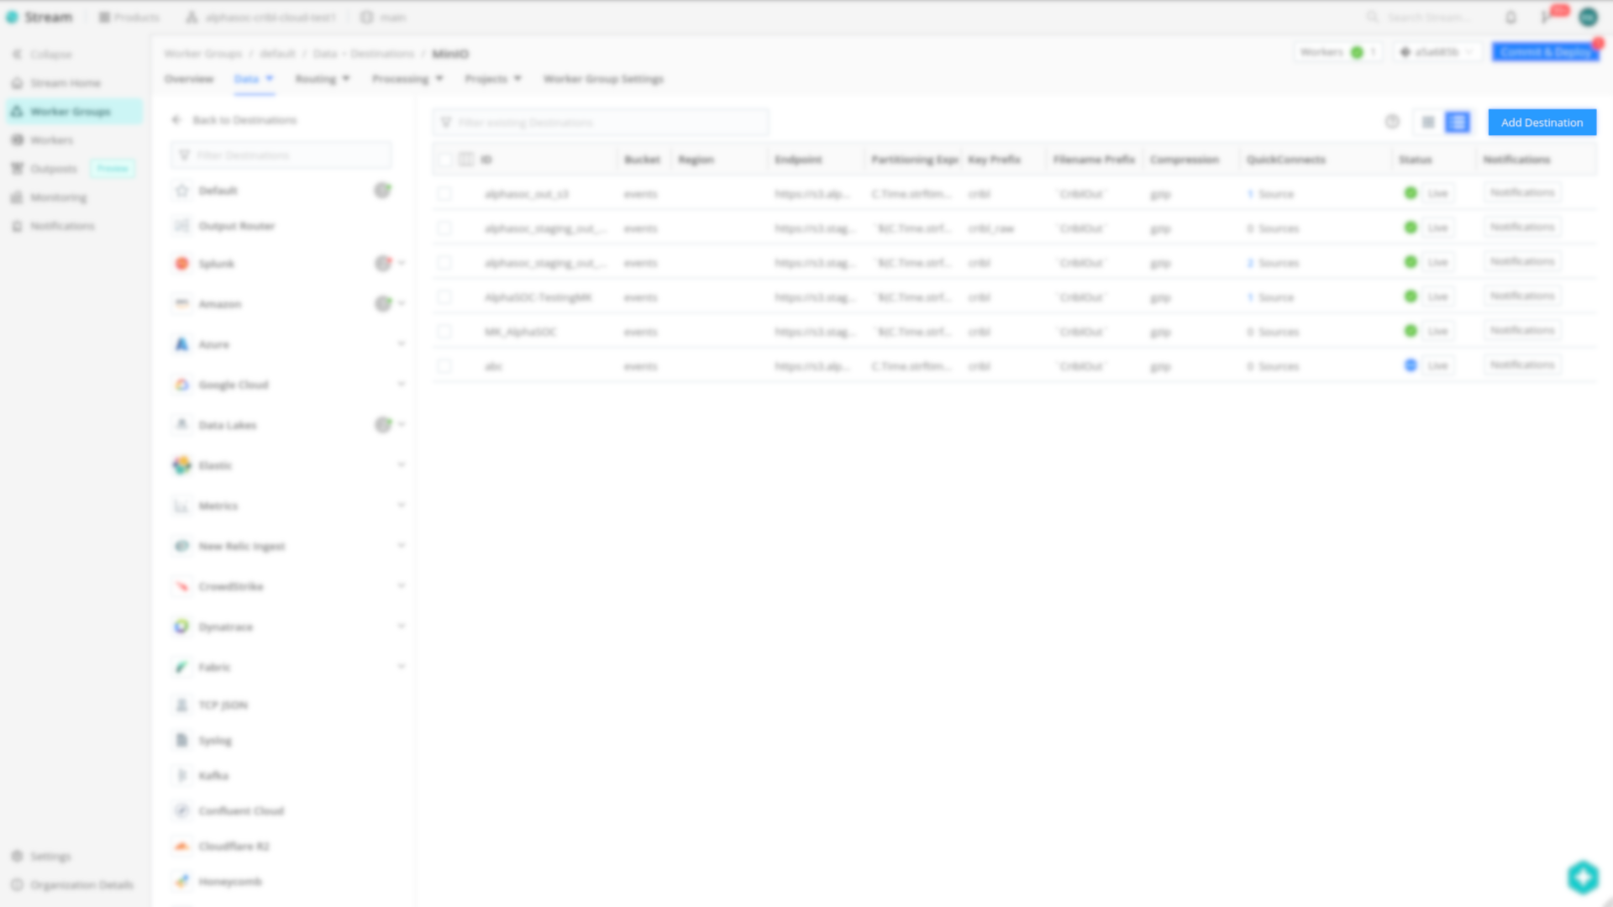Screen dimensions: 1613x907
Task: Open the Routing dropdown menu
Action: pyautogui.click(x=322, y=79)
